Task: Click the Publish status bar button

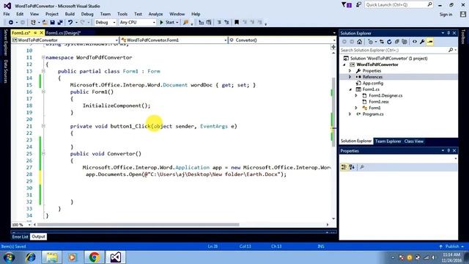Action: pos(452,246)
